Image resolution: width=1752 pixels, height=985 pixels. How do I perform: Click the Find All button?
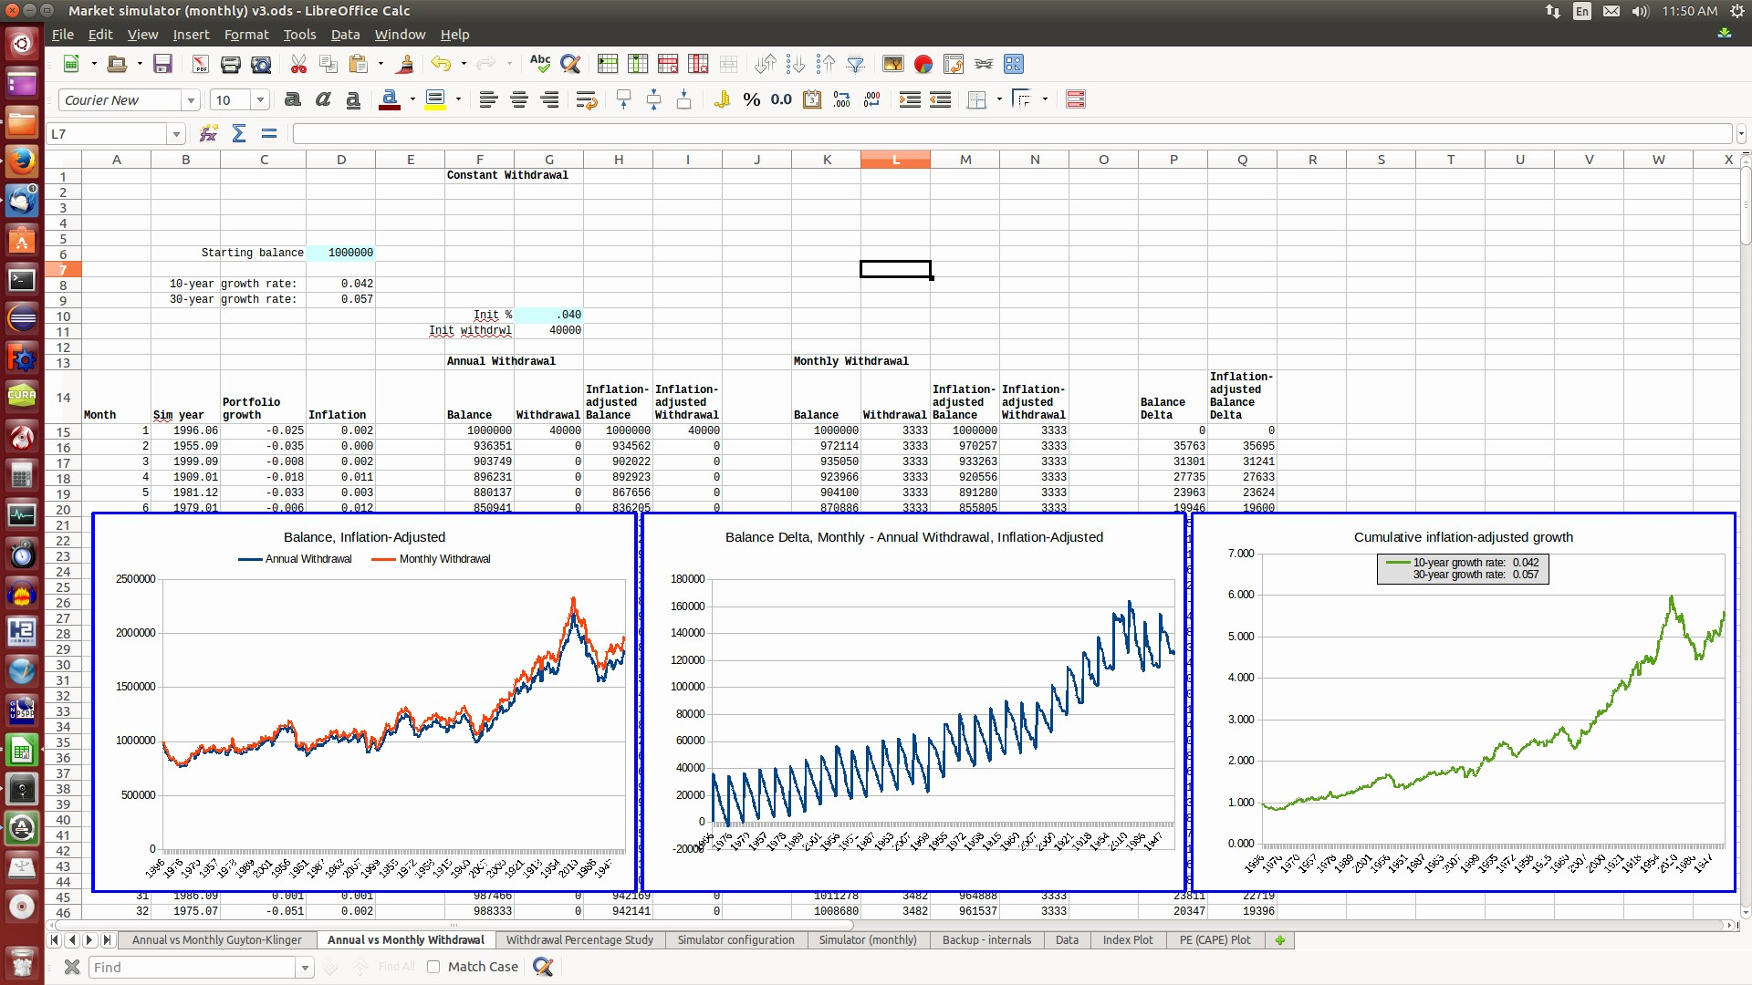[396, 967]
